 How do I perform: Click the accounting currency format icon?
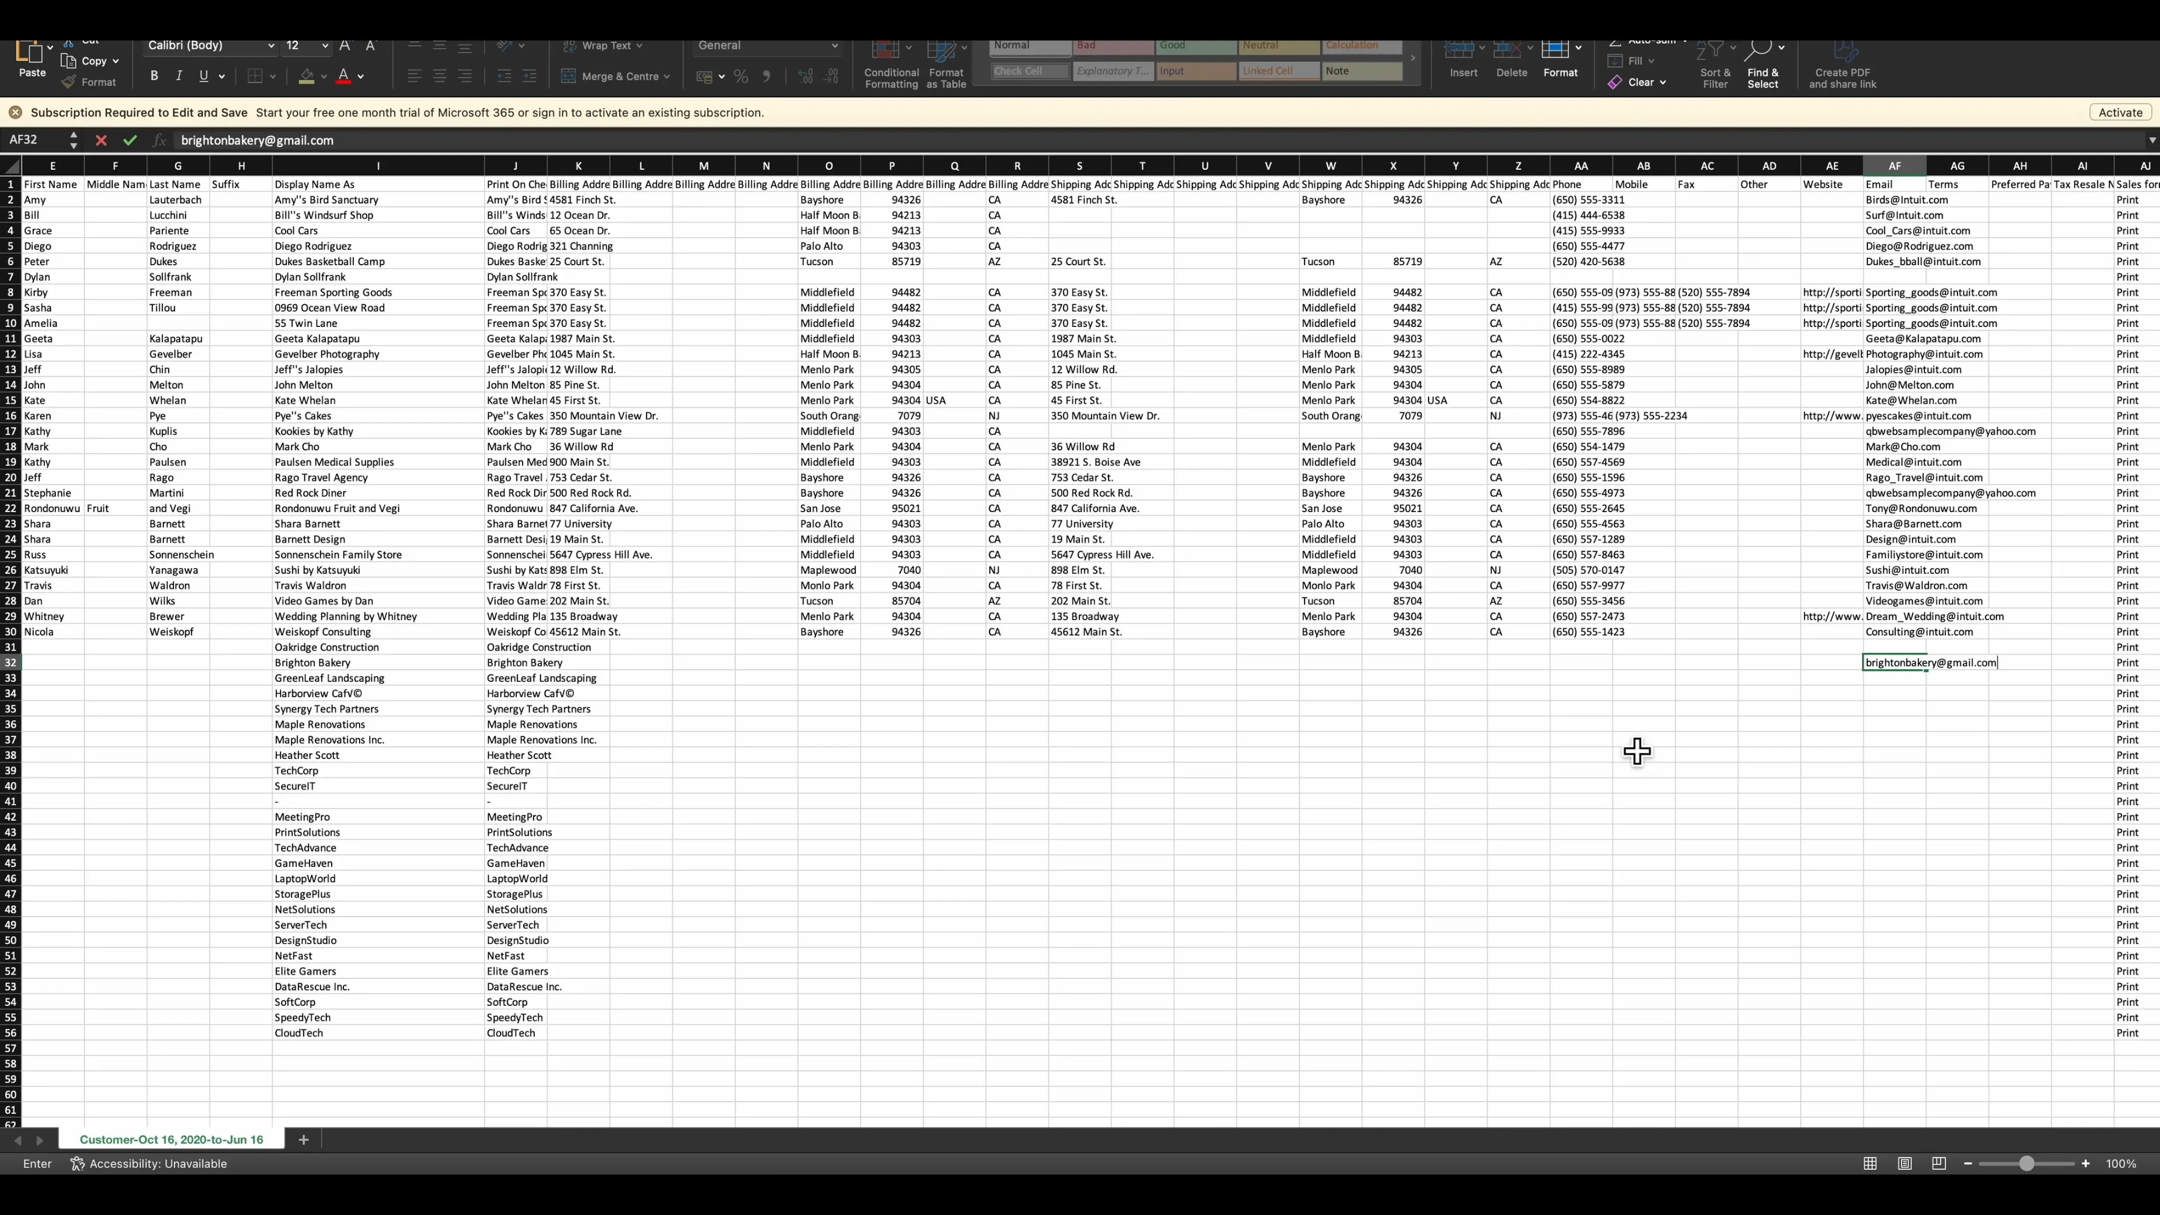click(x=703, y=76)
